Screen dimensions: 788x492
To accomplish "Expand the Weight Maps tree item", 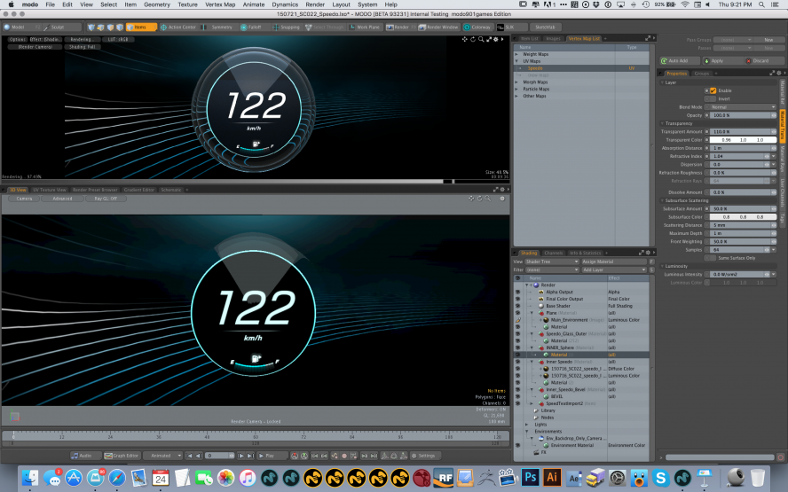I will click(x=518, y=54).
